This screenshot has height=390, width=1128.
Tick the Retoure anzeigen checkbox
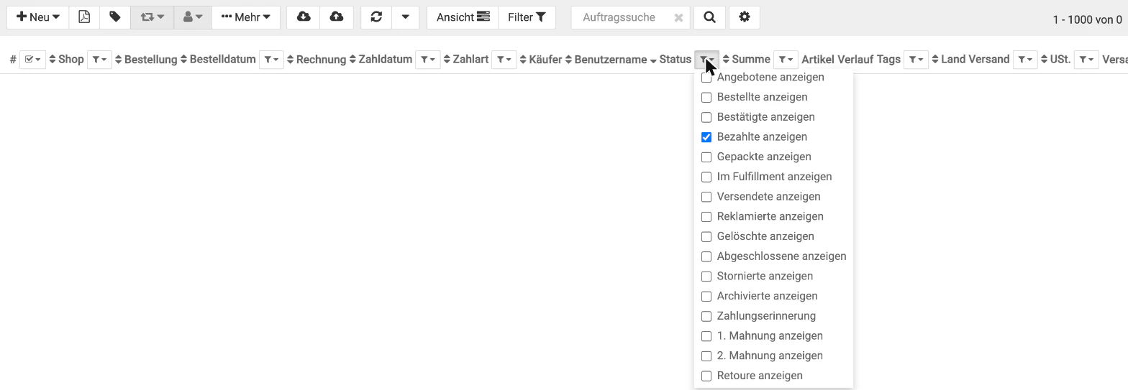click(x=706, y=376)
